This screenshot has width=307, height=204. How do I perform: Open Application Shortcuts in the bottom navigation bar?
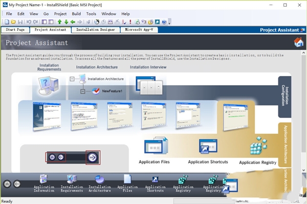click(x=155, y=184)
